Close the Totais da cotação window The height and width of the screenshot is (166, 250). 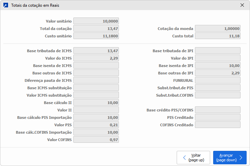pyautogui.click(x=242, y=5)
